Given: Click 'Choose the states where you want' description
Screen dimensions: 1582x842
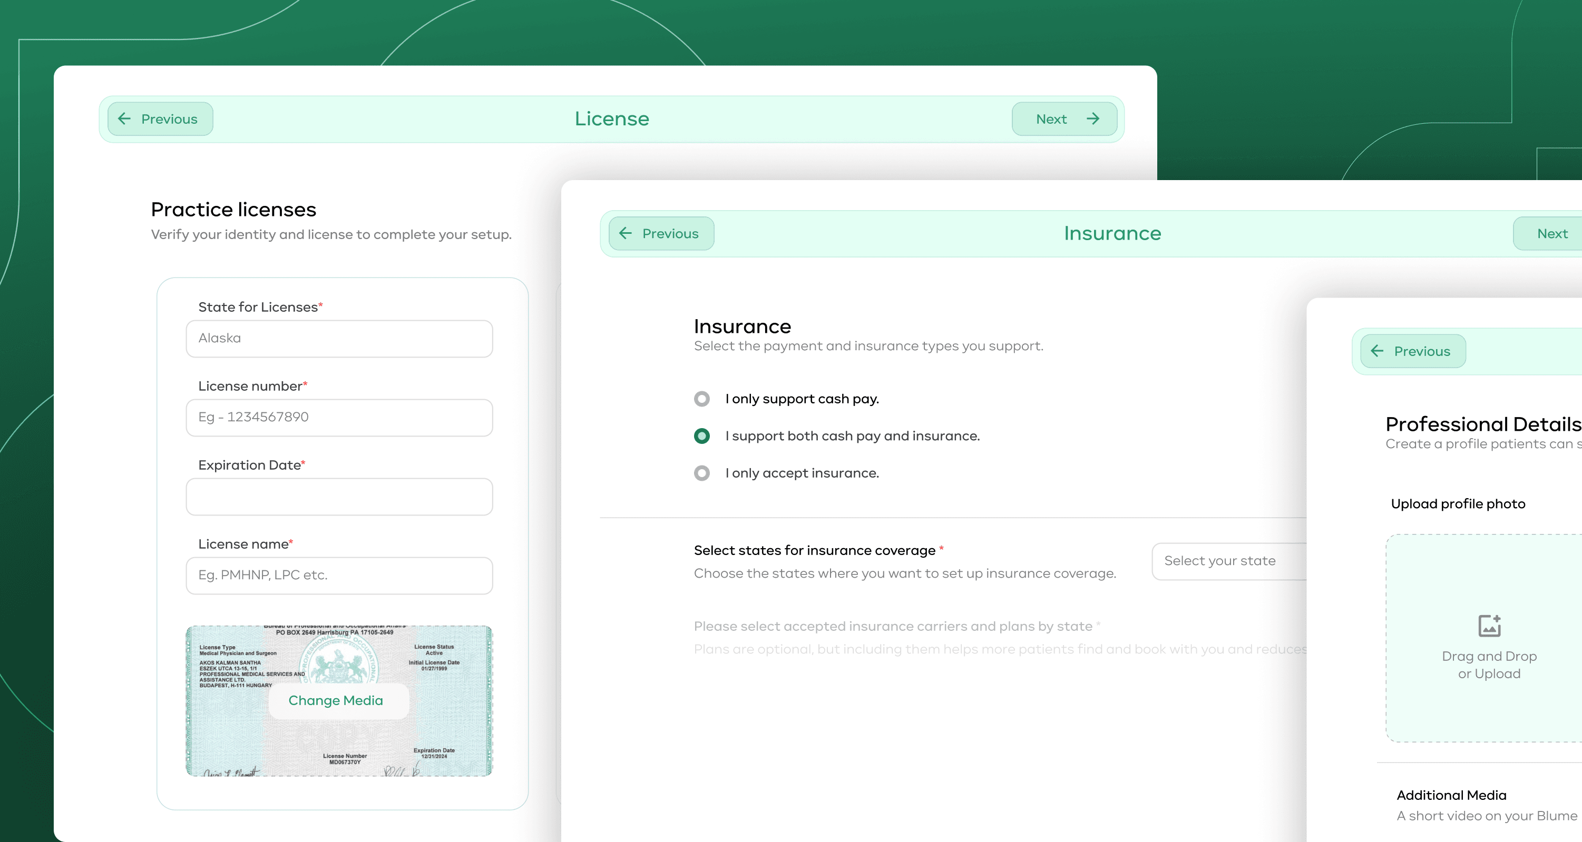Looking at the screenshot, I should click(x=905, y=574).
